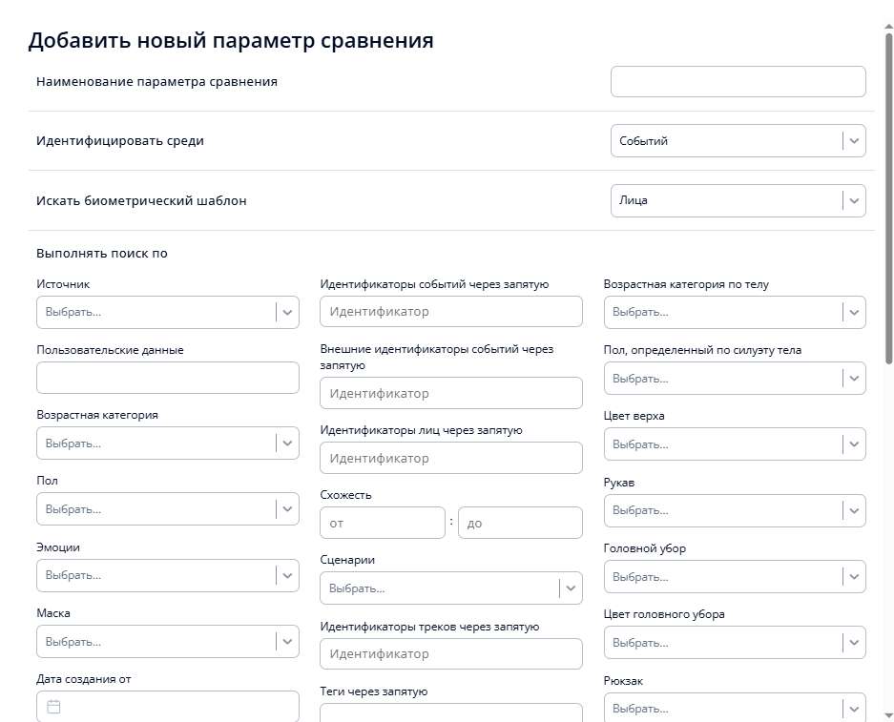
Task: Open the Пол dropdown
Action: click(x=285, y=508)
